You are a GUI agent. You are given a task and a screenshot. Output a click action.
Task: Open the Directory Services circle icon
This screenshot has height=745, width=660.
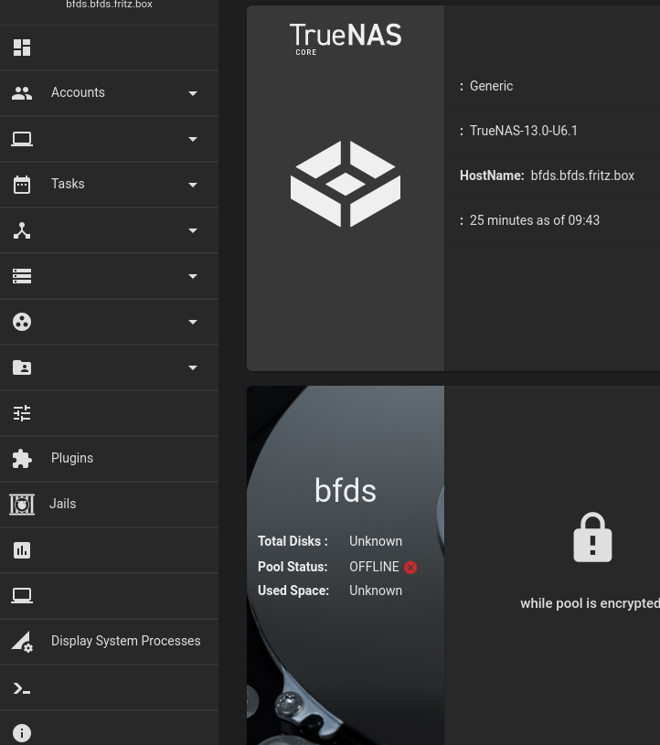coord(22,322)
